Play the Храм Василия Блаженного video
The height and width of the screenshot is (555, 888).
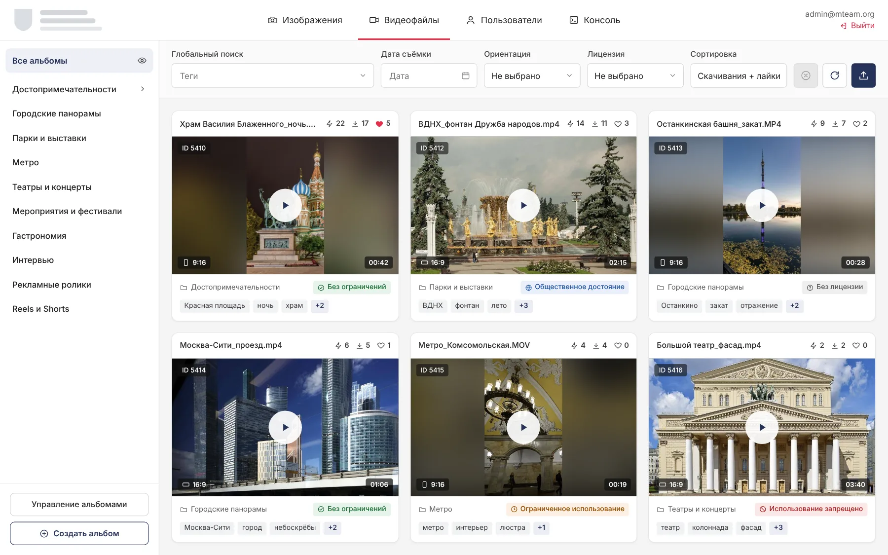pos(285,205)
